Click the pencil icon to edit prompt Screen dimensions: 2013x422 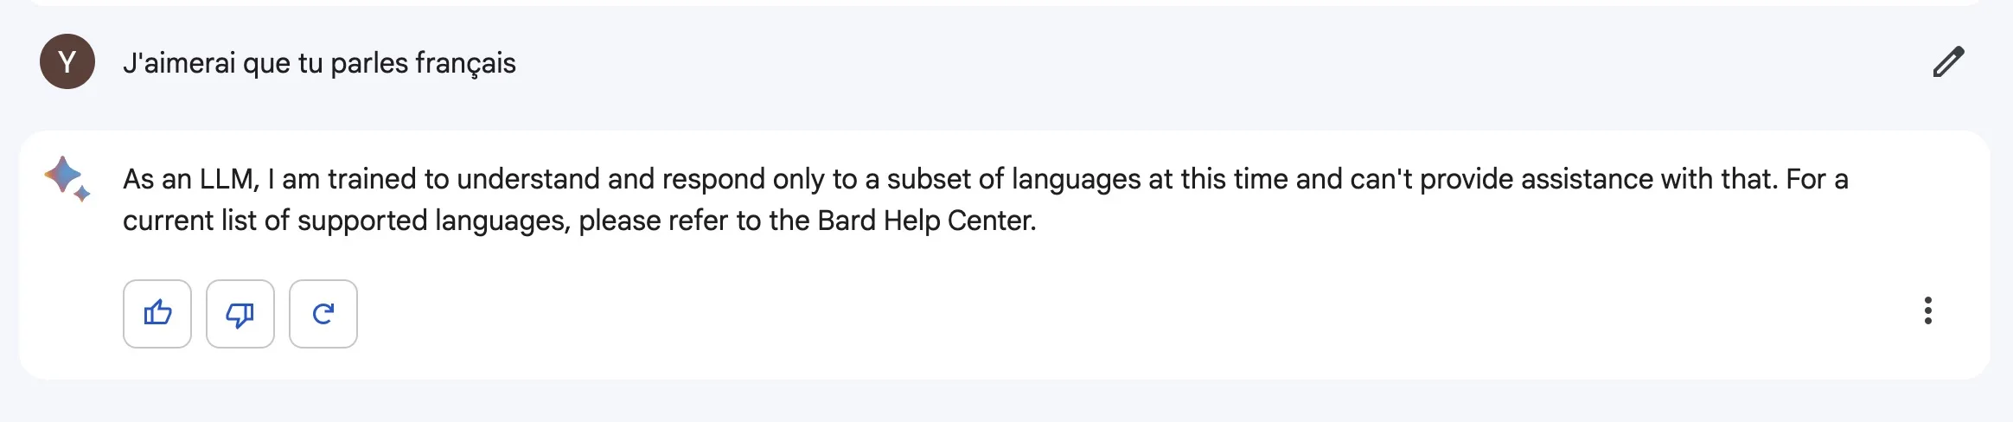point(1948,62)
